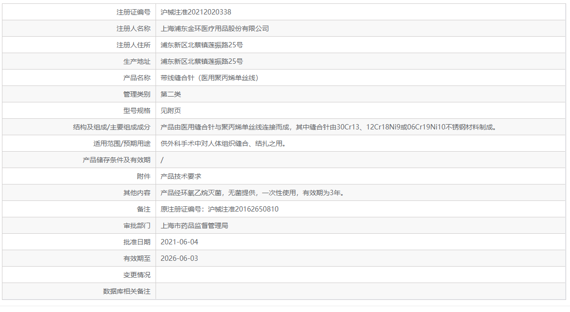Viewport: 570px width, 312px height.
Task: Click the label 适用范围/预期用途
Action: tap(122, 143)
